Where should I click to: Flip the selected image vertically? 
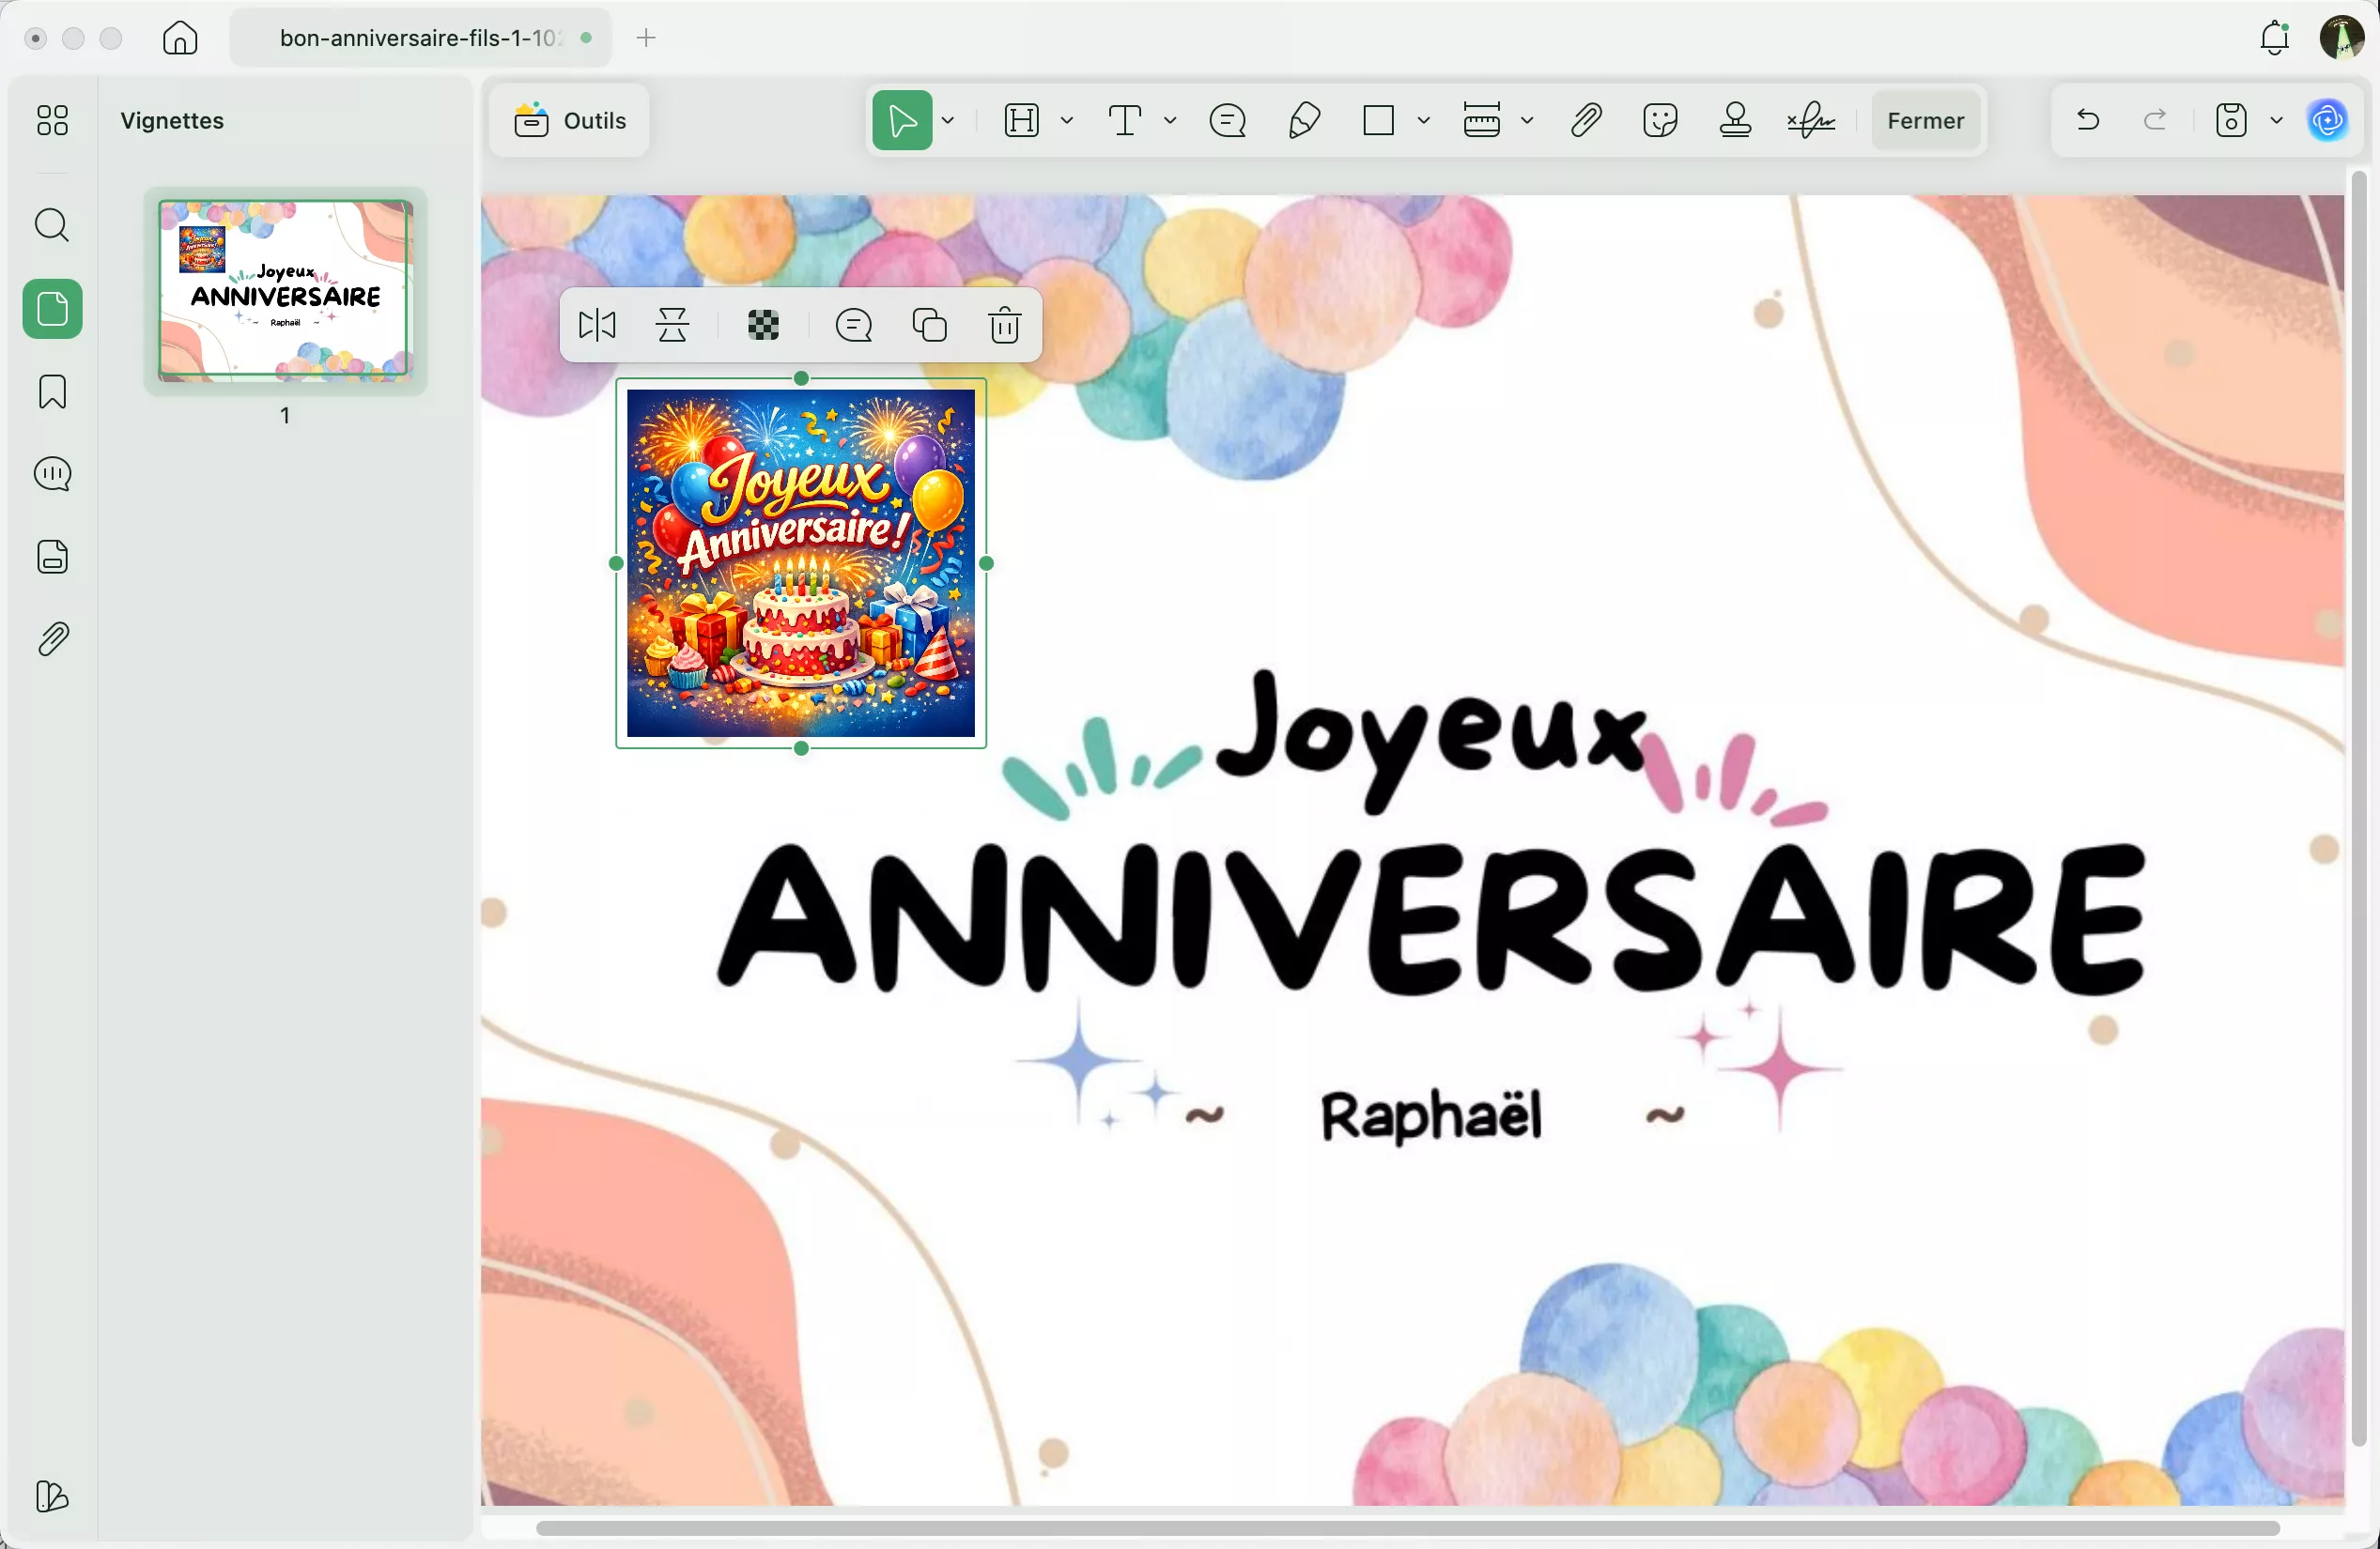pos(672,325)
